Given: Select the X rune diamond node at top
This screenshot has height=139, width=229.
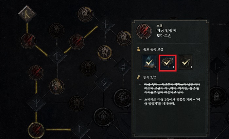Looking at the screenshot, I should click(x=105, y=24).
